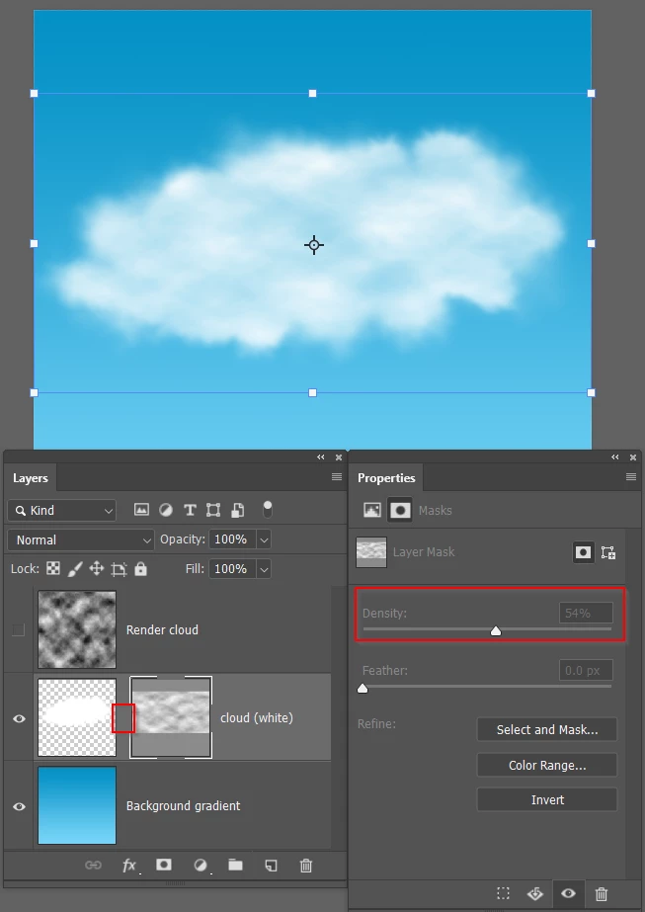Select the Background gradient layer name
The height and width of the screenshot is (912, 645).
coord(183,806)
